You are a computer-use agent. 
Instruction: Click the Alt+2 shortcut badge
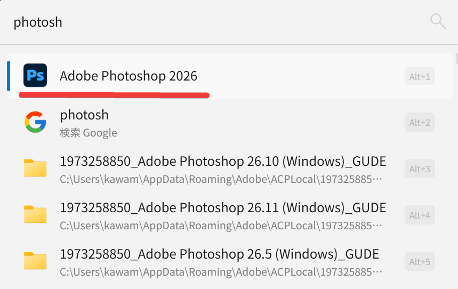click(420, 122)
